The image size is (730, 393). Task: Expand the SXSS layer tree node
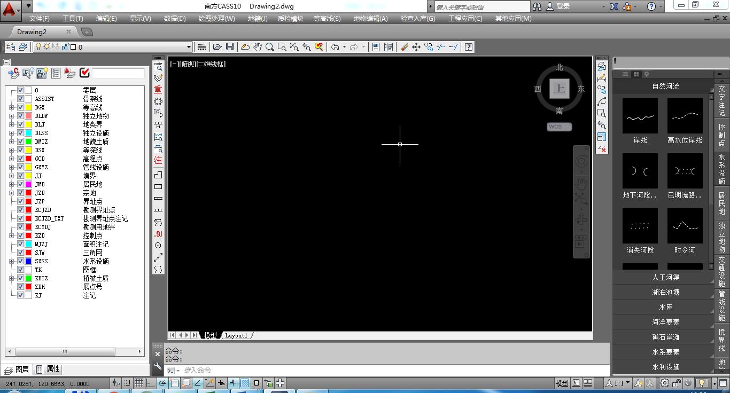tap(11, 261)
